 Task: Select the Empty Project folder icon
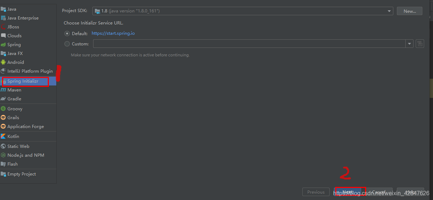tap(3, 174)
